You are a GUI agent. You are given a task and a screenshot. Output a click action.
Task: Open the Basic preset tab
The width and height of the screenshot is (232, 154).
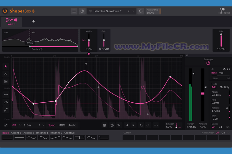pos(5,133)
